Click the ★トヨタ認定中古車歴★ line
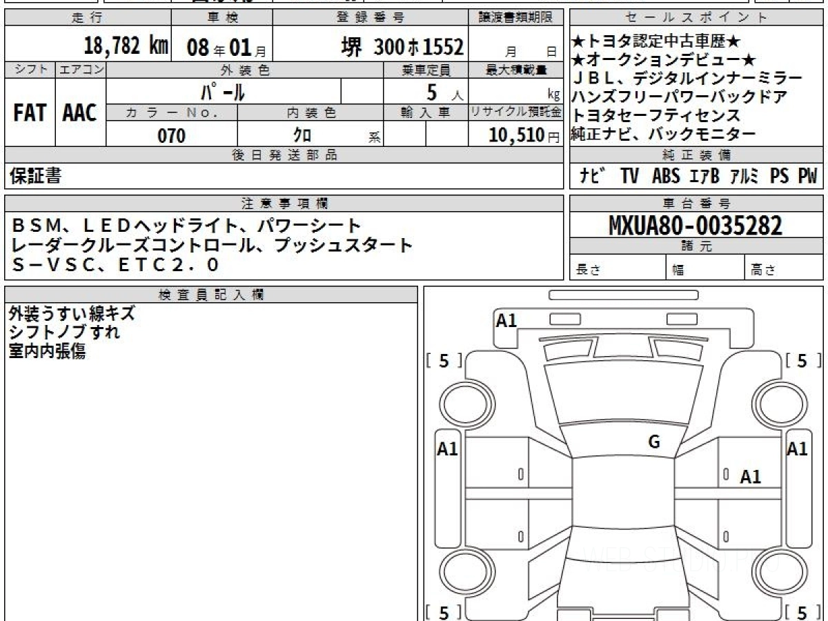Screen dimensions: 828x621 coord(655,41)
